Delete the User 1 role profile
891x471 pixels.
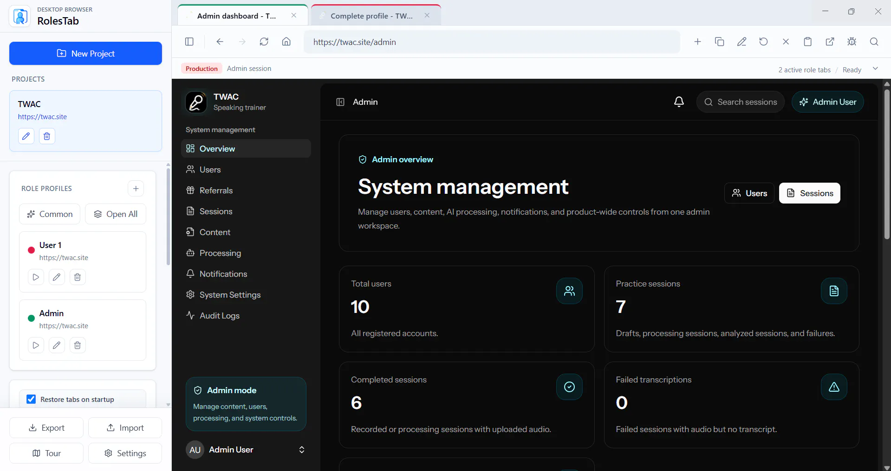click(x=78, y=277)
